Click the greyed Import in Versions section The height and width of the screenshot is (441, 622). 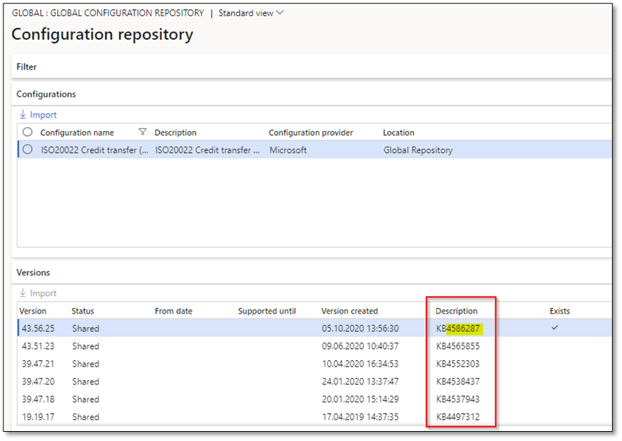click(38, 293)
